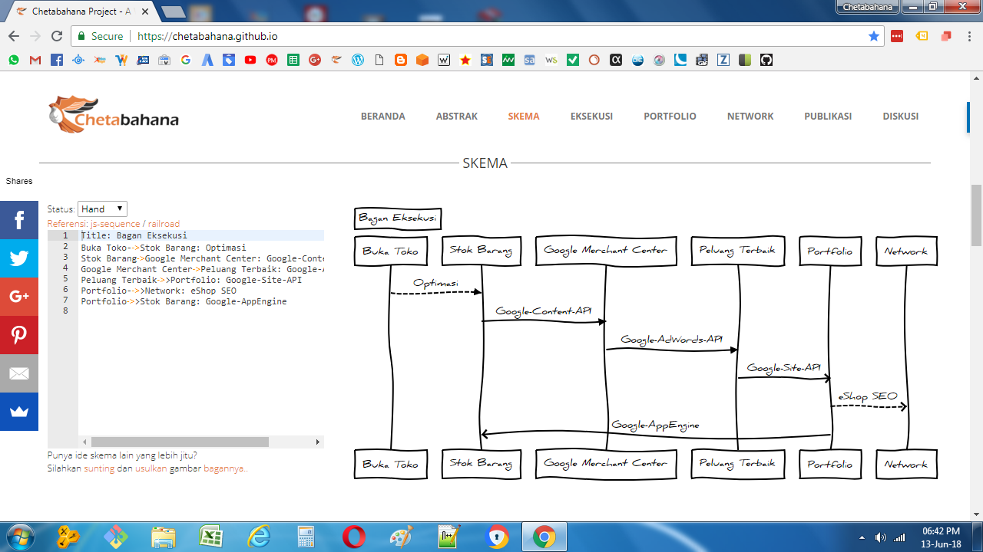Bookmark this page with the star icon

(x=873, y=36)
